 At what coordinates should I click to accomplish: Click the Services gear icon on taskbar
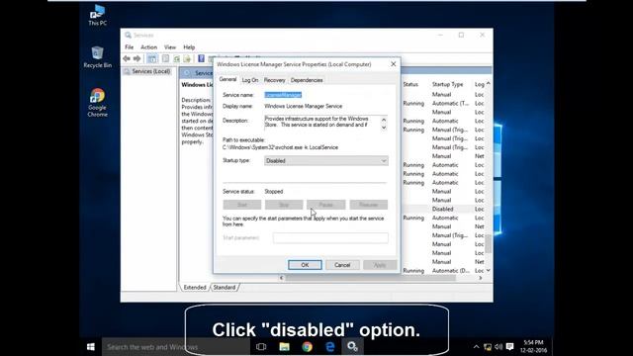tap(352, 347)
